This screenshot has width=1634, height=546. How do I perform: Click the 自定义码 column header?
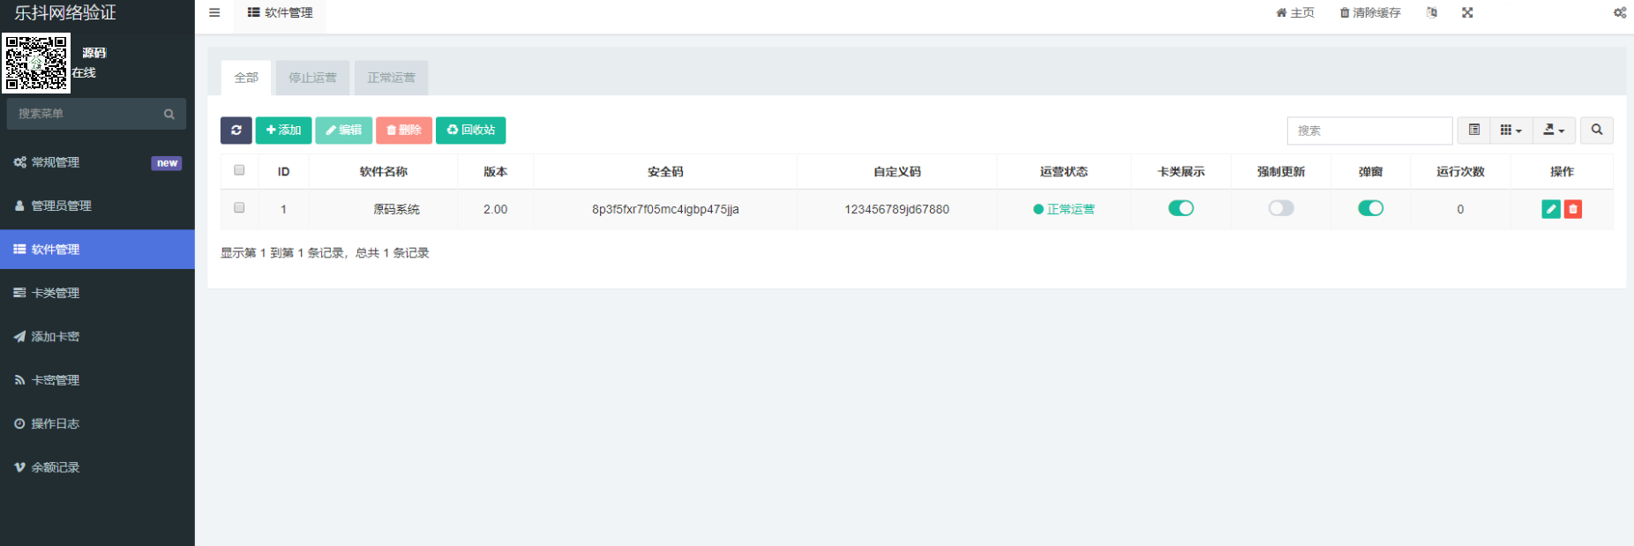(x=896, y=172)
